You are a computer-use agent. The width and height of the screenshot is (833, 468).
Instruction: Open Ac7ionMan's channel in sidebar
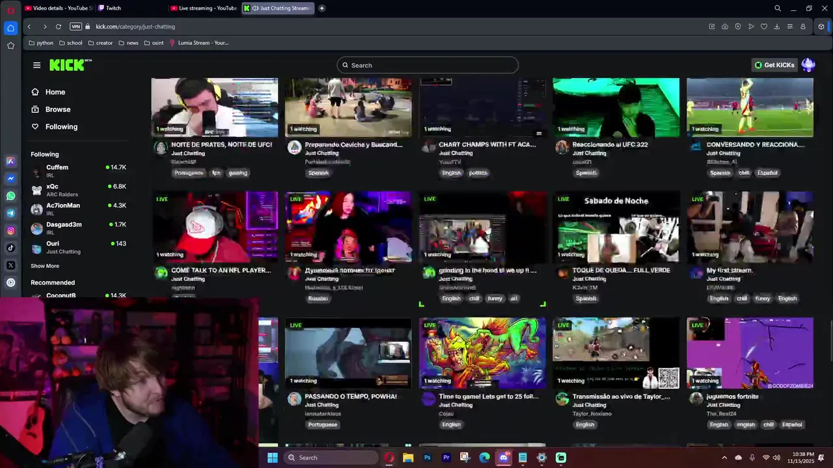[x=79, y=209]
